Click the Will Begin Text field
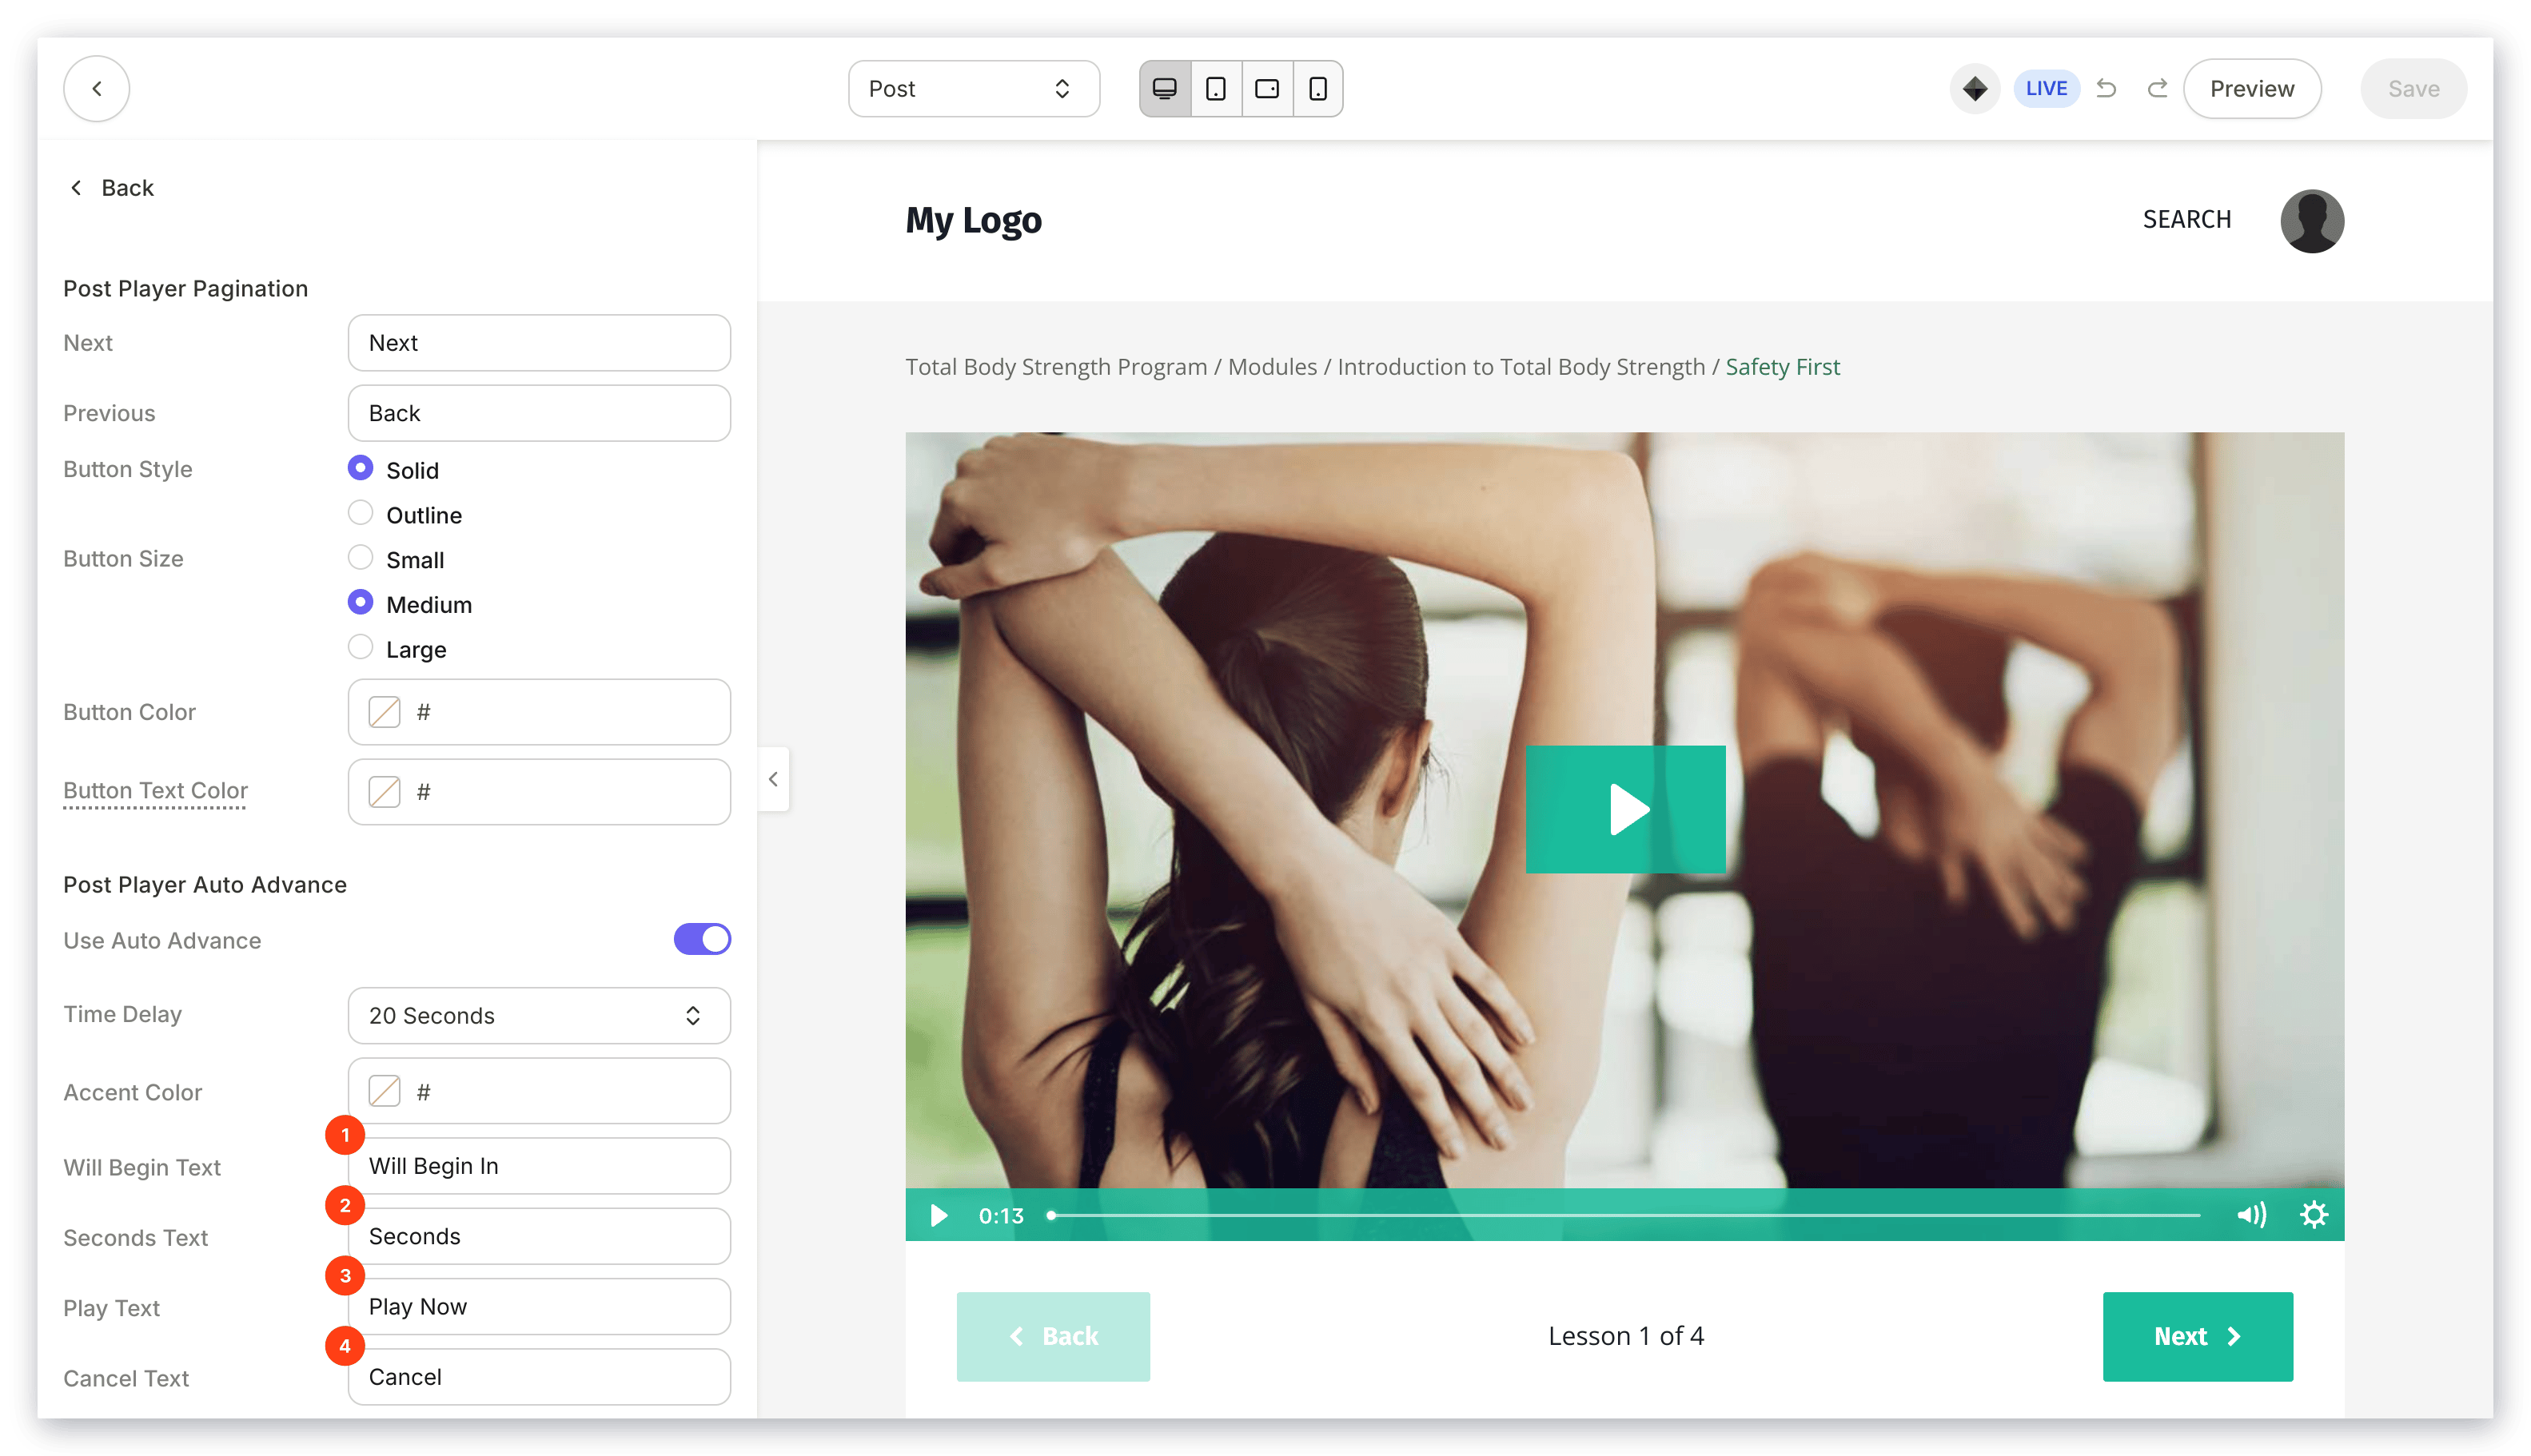 tap(538, 1166)
